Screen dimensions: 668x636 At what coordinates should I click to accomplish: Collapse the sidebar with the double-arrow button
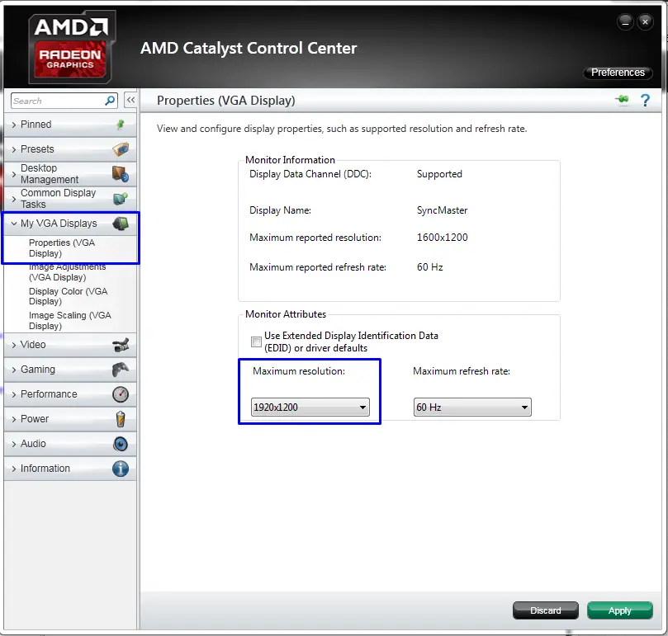[130, 101]
